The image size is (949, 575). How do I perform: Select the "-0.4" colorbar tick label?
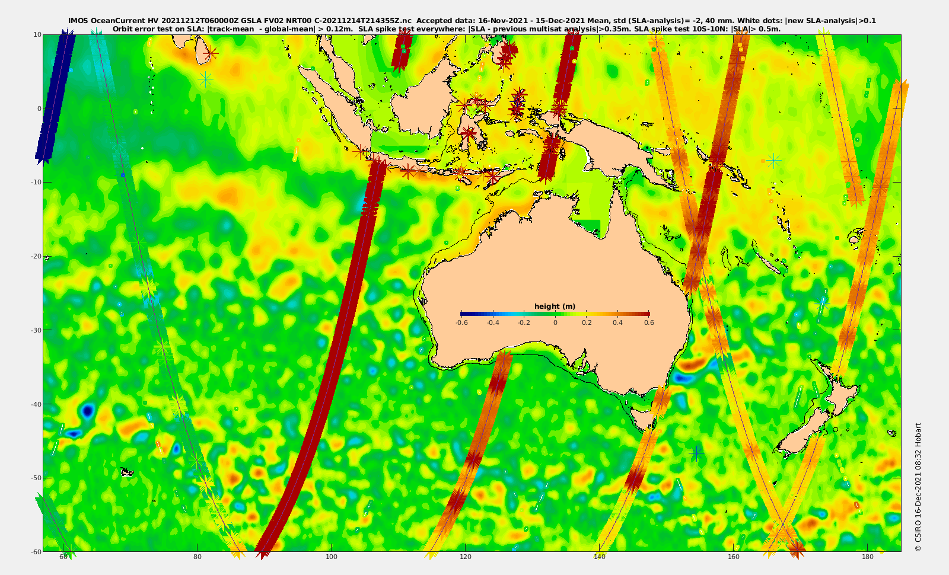pyautogui.click(x=493, y=323)
